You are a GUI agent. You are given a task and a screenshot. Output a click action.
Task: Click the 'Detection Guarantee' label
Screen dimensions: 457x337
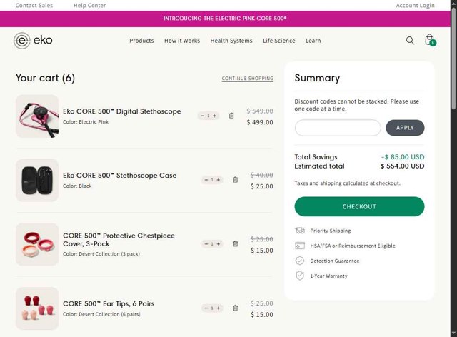pyautogui.click(x=335, y=261)
